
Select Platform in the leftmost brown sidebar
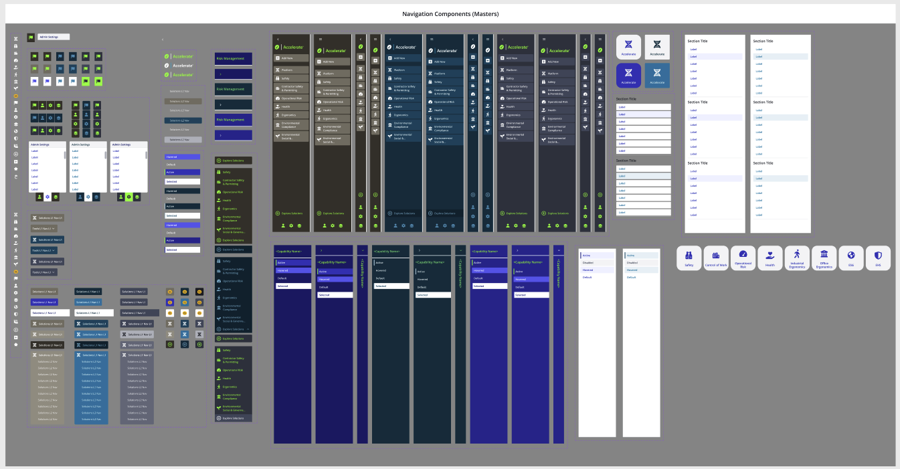pos(291,70)
